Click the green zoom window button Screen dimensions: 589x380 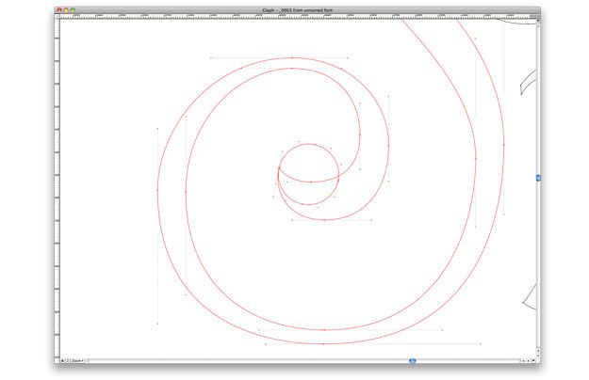[x=74, y=8]
